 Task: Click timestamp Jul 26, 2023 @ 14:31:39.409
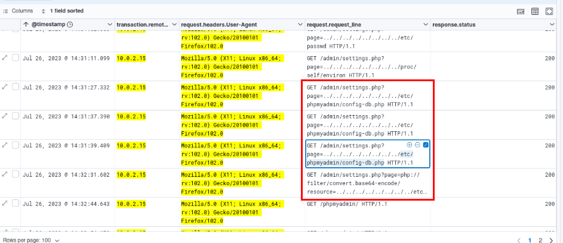66,145
